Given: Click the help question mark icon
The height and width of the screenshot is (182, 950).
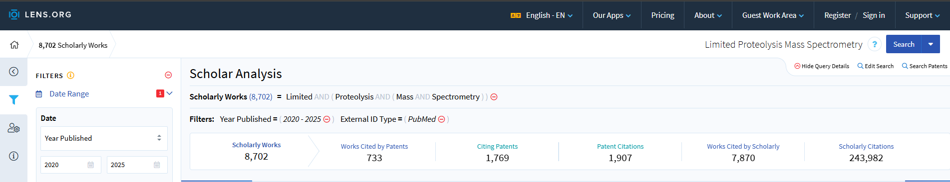Looking at the screenshot, I should pyautogui.click(x=874, y=44).
